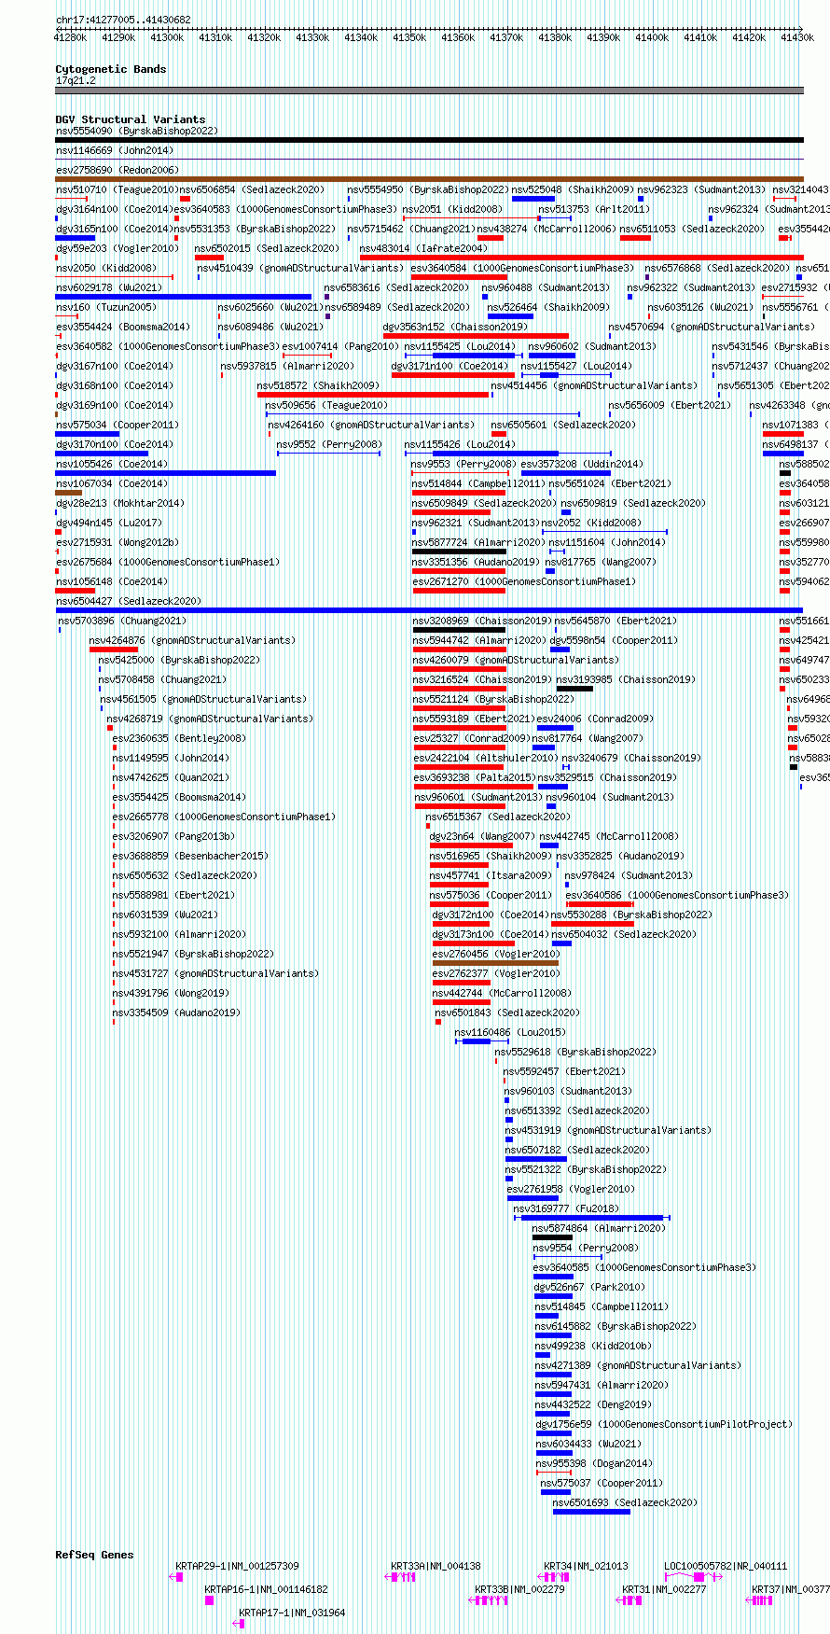This screenshot has height=1634, width=830.
Task: Open variant nsv6029178 (Wu2021)
Action: [184, 297]
